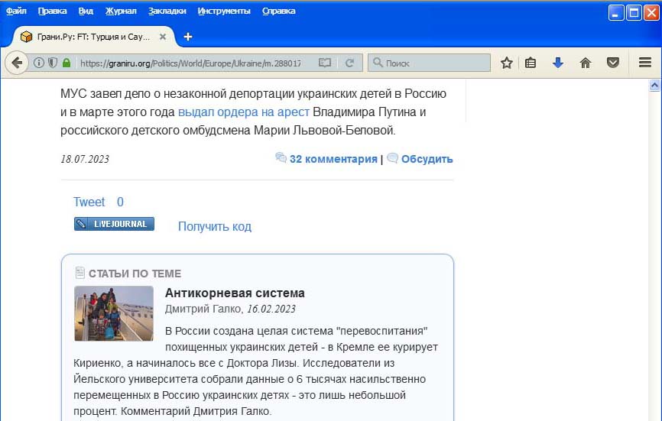662x421 pixels.
Task: Click the scrollbar up arrow
Action: [x=654, y=86]
